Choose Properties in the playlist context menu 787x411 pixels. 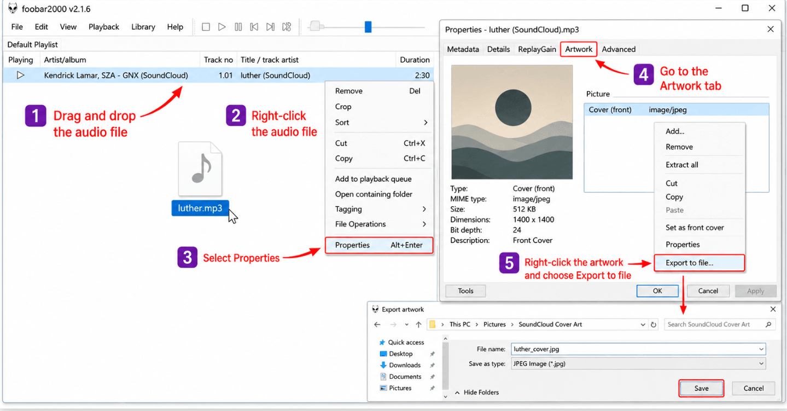pos(379,245)
